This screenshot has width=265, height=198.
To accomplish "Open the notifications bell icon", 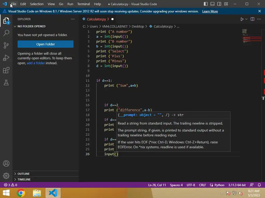I will pos(259,185).
